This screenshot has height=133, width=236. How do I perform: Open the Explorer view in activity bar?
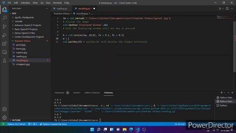pyautogui.click(x=4, y=10)
